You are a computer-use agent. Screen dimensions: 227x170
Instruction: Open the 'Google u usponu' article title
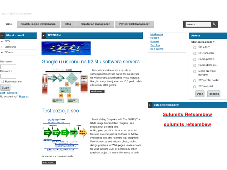(x=91, y=62)
